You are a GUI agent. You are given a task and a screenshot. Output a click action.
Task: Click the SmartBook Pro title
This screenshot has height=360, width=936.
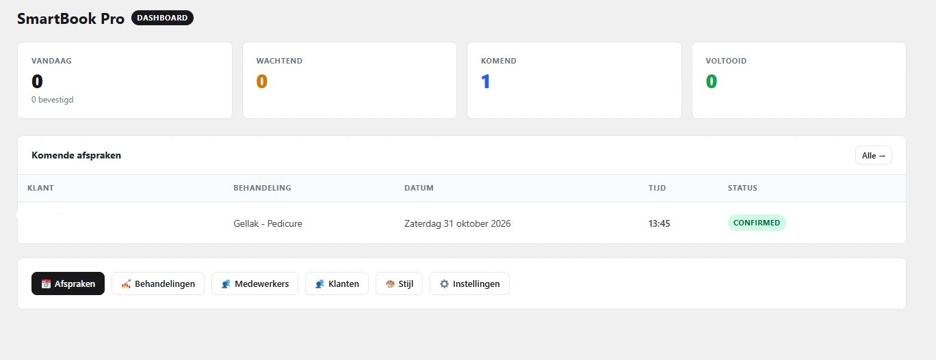70,19
